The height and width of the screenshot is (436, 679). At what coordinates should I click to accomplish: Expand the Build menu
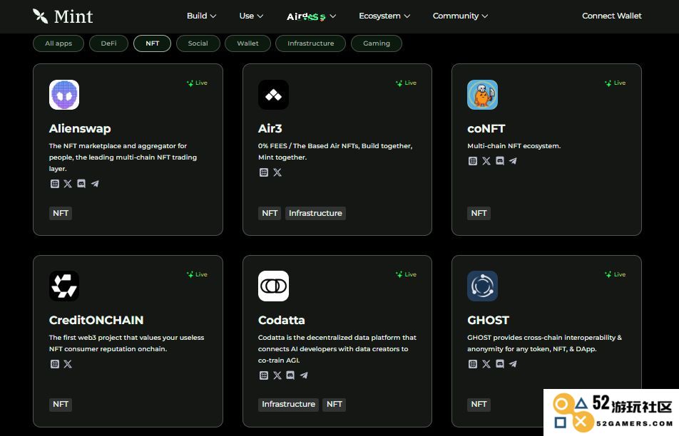click(x=201, y=16)
